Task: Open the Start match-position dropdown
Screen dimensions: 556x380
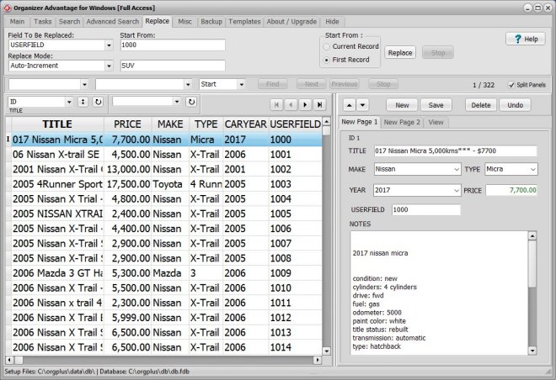Action: (242, 85)
